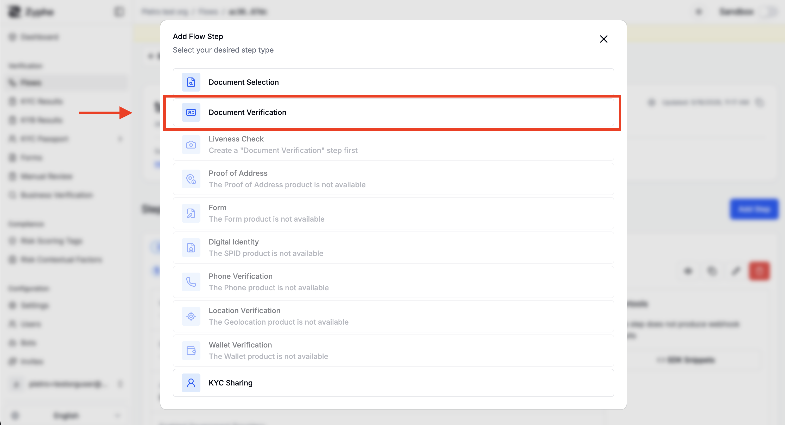The image size is (785, 425).
Task: Click the blue Add Step button behind dialog
Action: click(754, 209)
